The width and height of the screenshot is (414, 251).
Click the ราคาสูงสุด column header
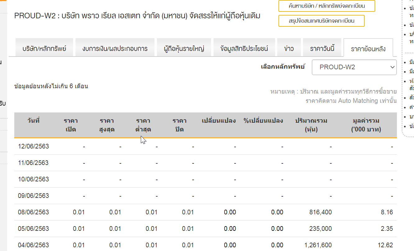pos(107,125)
